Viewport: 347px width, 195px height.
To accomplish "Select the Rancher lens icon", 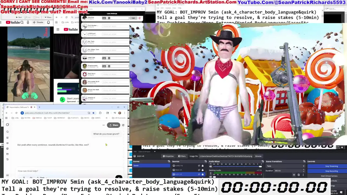I will tap(85, 18).
